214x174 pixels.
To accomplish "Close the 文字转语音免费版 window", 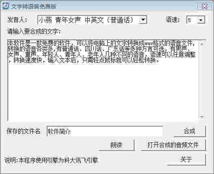I will 204,6.
